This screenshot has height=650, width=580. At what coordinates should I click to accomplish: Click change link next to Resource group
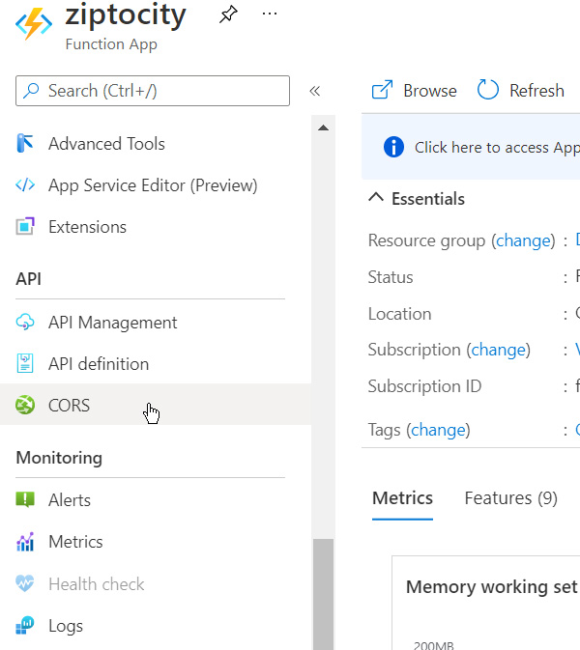[523, 240]
